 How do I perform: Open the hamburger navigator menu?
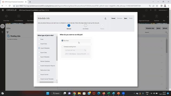pos(3,10)
